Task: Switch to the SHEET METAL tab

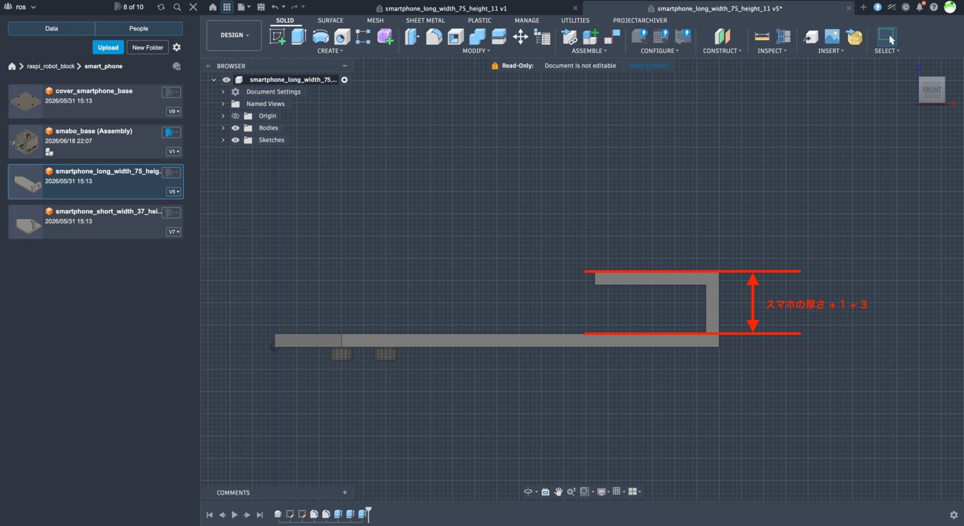Action: point(425,21)
